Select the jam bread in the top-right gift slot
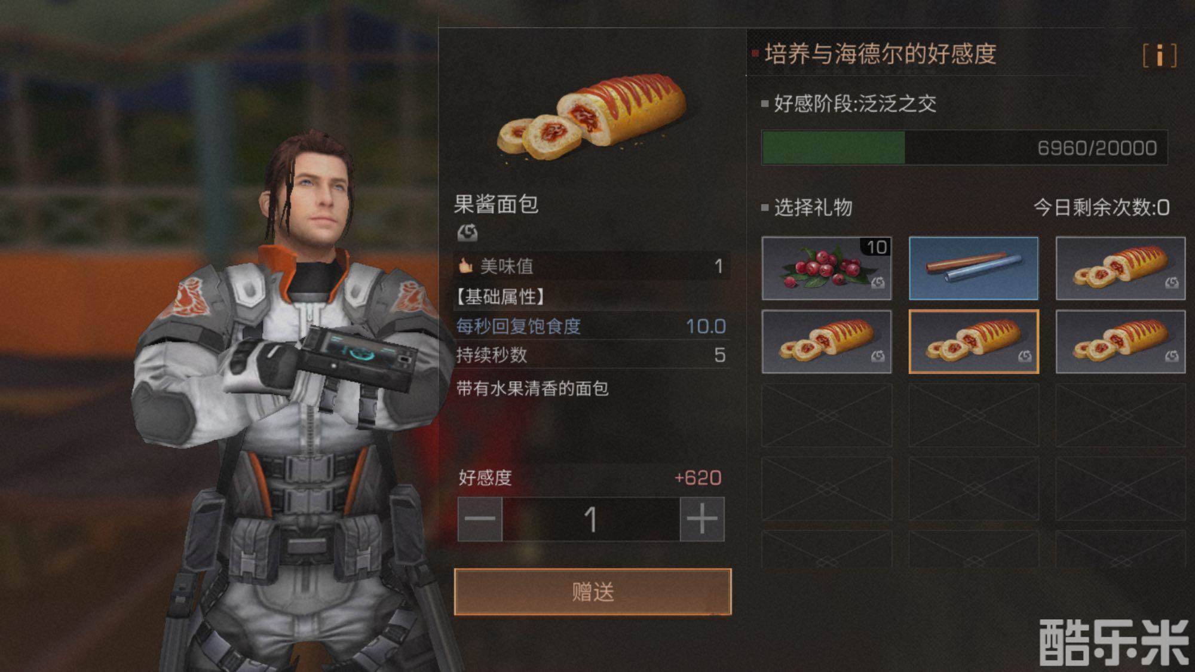The height and width of the screenshot is (672, 1195). (1120, 268)
